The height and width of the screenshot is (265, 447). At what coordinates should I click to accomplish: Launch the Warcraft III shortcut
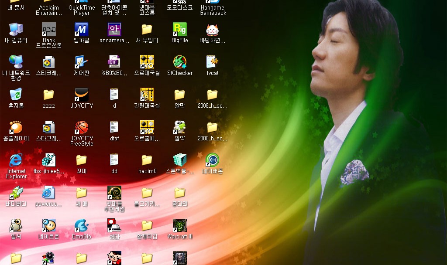179,226
